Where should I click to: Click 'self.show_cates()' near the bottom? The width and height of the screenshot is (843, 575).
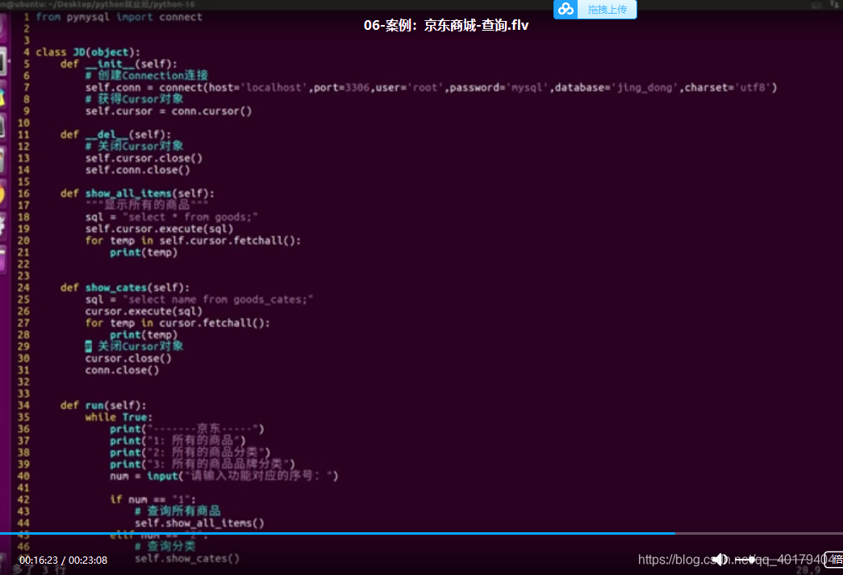coord(186,558)
